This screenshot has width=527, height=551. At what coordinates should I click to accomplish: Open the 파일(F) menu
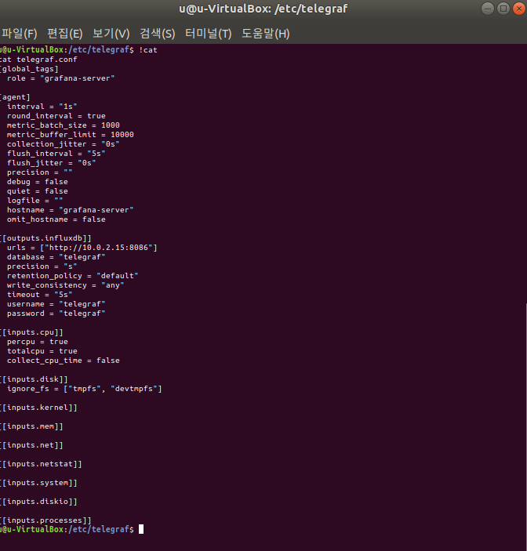(20, 34)
